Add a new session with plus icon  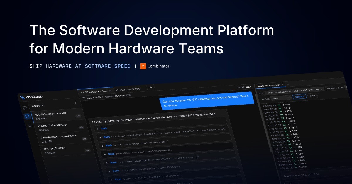pos(75,103)
